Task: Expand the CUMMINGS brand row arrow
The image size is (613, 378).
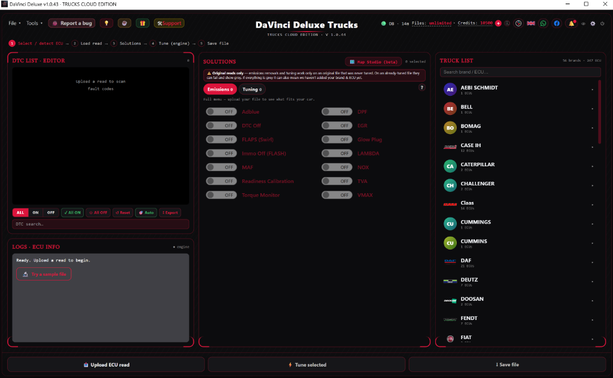Action: [x=592, y=224]
